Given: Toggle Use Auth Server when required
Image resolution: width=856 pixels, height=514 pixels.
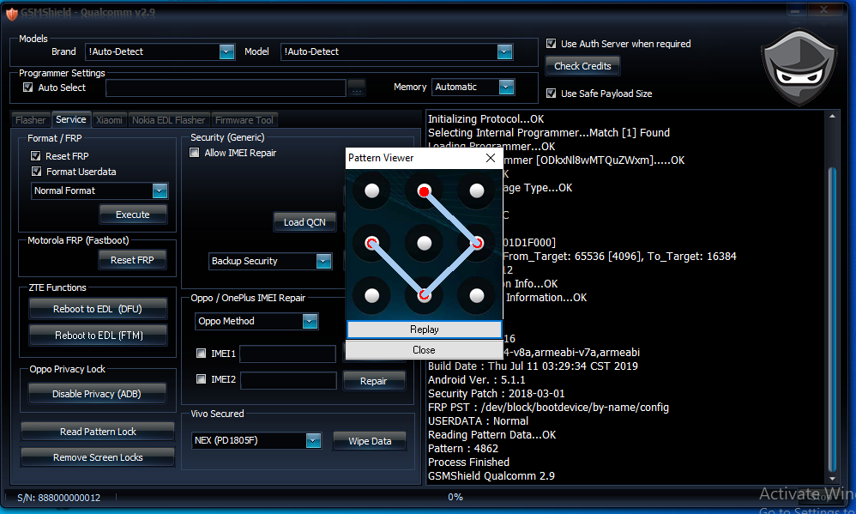Looking at the screenshot, I should click(552, 44).
